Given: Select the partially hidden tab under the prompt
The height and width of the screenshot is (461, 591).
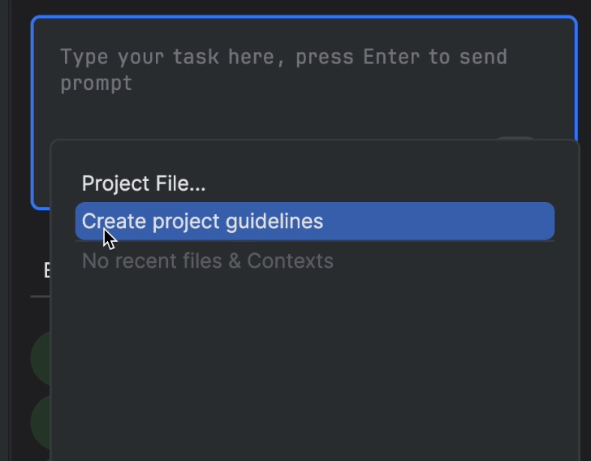Looking at the screenshot, I should click(46, 270).
